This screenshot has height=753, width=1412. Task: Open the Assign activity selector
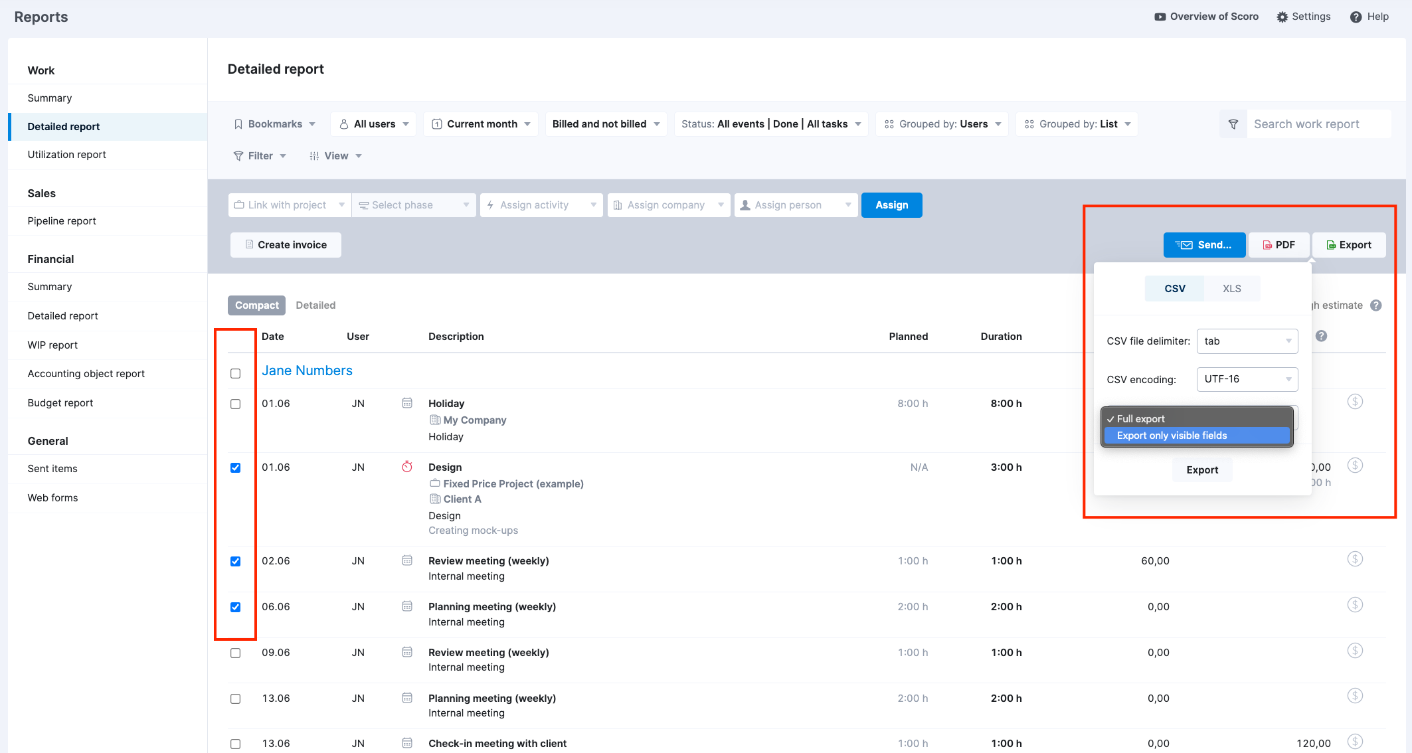point(541,205)
